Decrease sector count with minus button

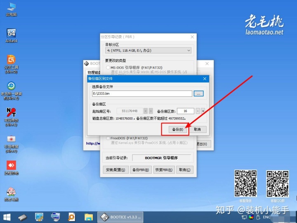198,111
